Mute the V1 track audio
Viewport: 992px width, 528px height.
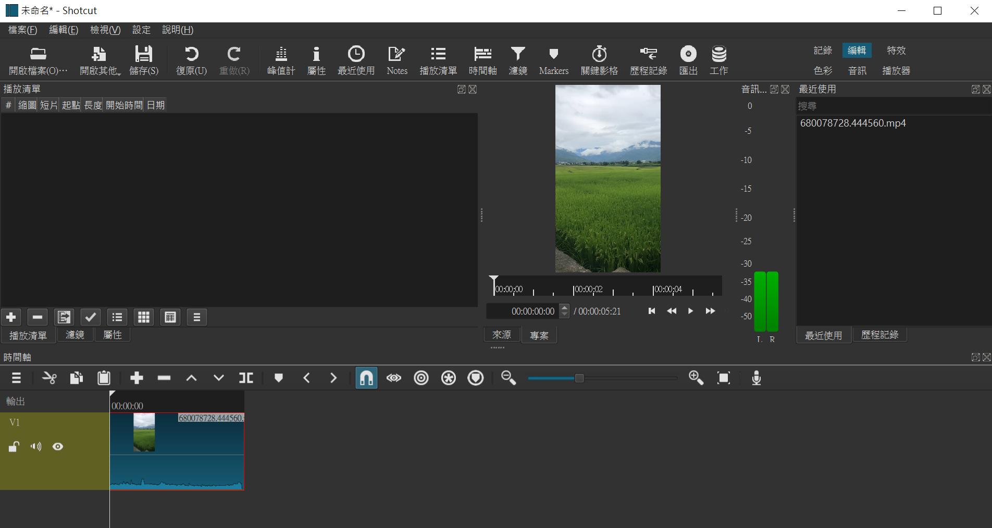point(36,447)
